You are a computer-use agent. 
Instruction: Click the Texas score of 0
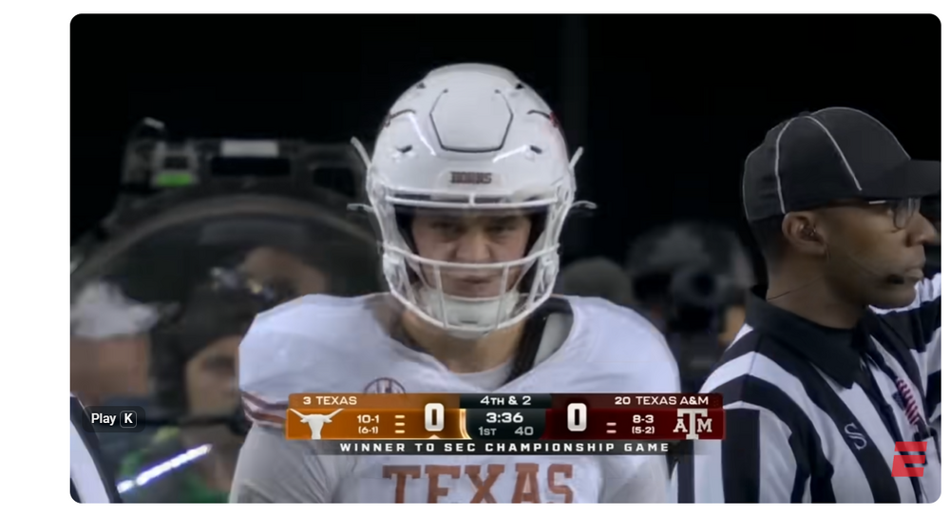pyautogui.click(x=434, y=417)
